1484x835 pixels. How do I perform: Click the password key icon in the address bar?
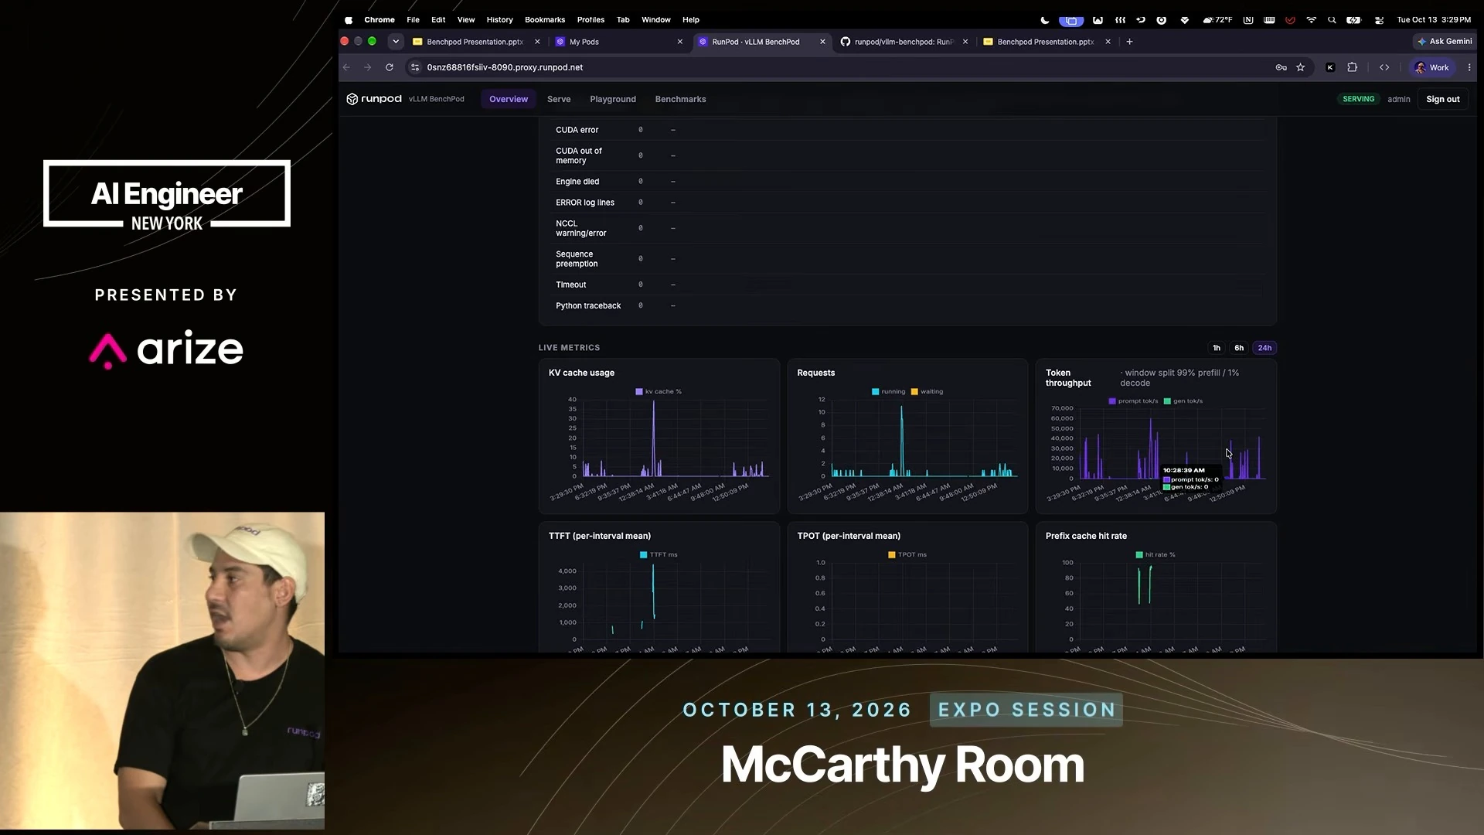[1281, 67]
